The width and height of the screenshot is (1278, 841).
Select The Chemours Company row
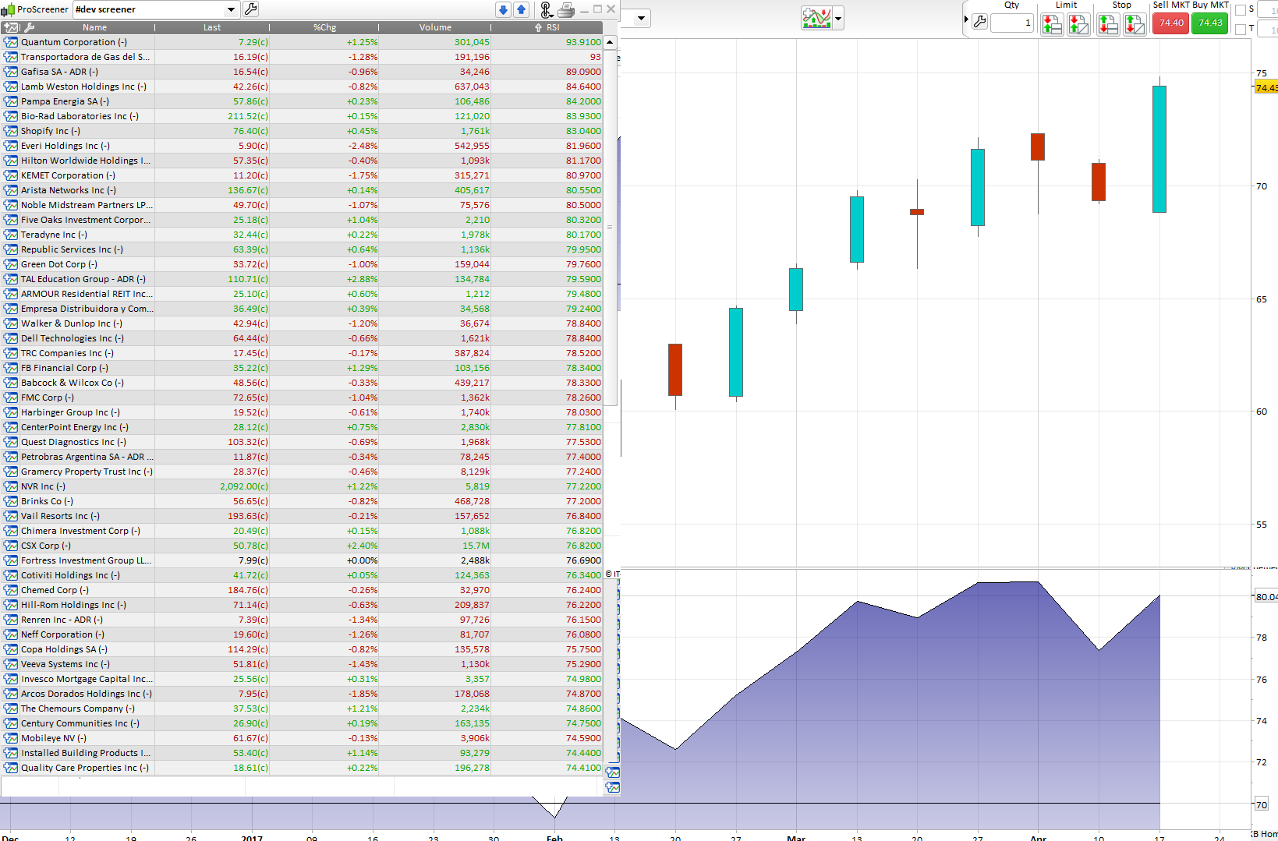click(303, 708)
